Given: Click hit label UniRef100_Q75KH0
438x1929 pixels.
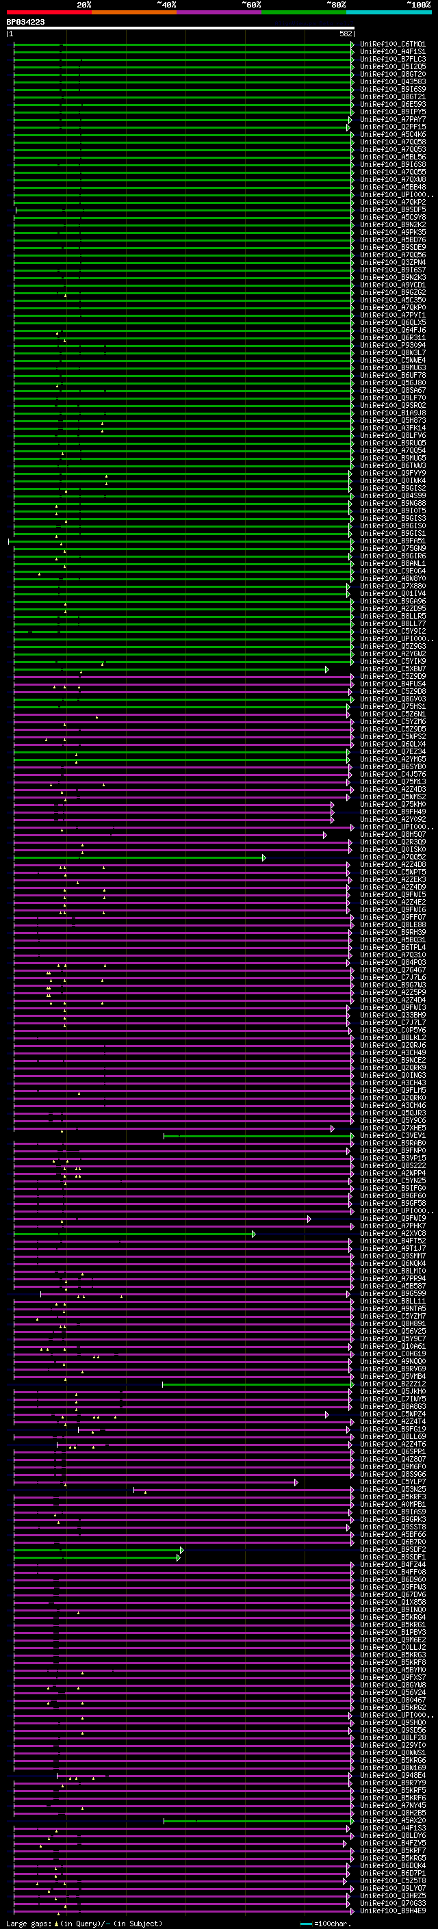Looking at the screenshot, I should (392, 805).
